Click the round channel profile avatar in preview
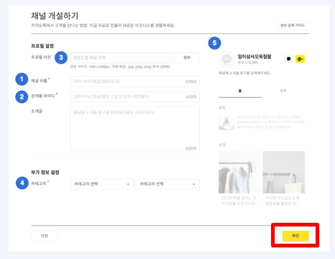This screenshot has width=335, height=259. click(226, 59)
